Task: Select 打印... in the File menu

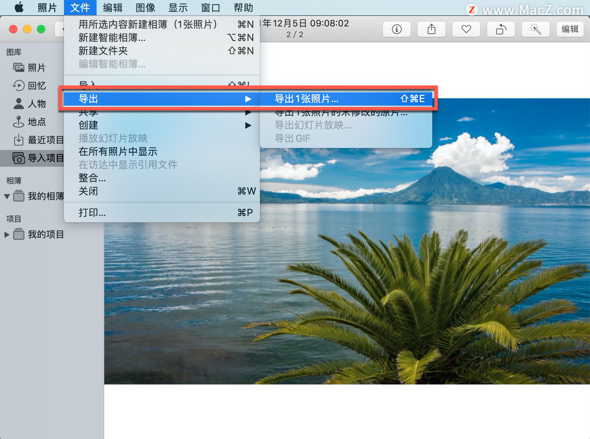Action: tap(92, 213)
